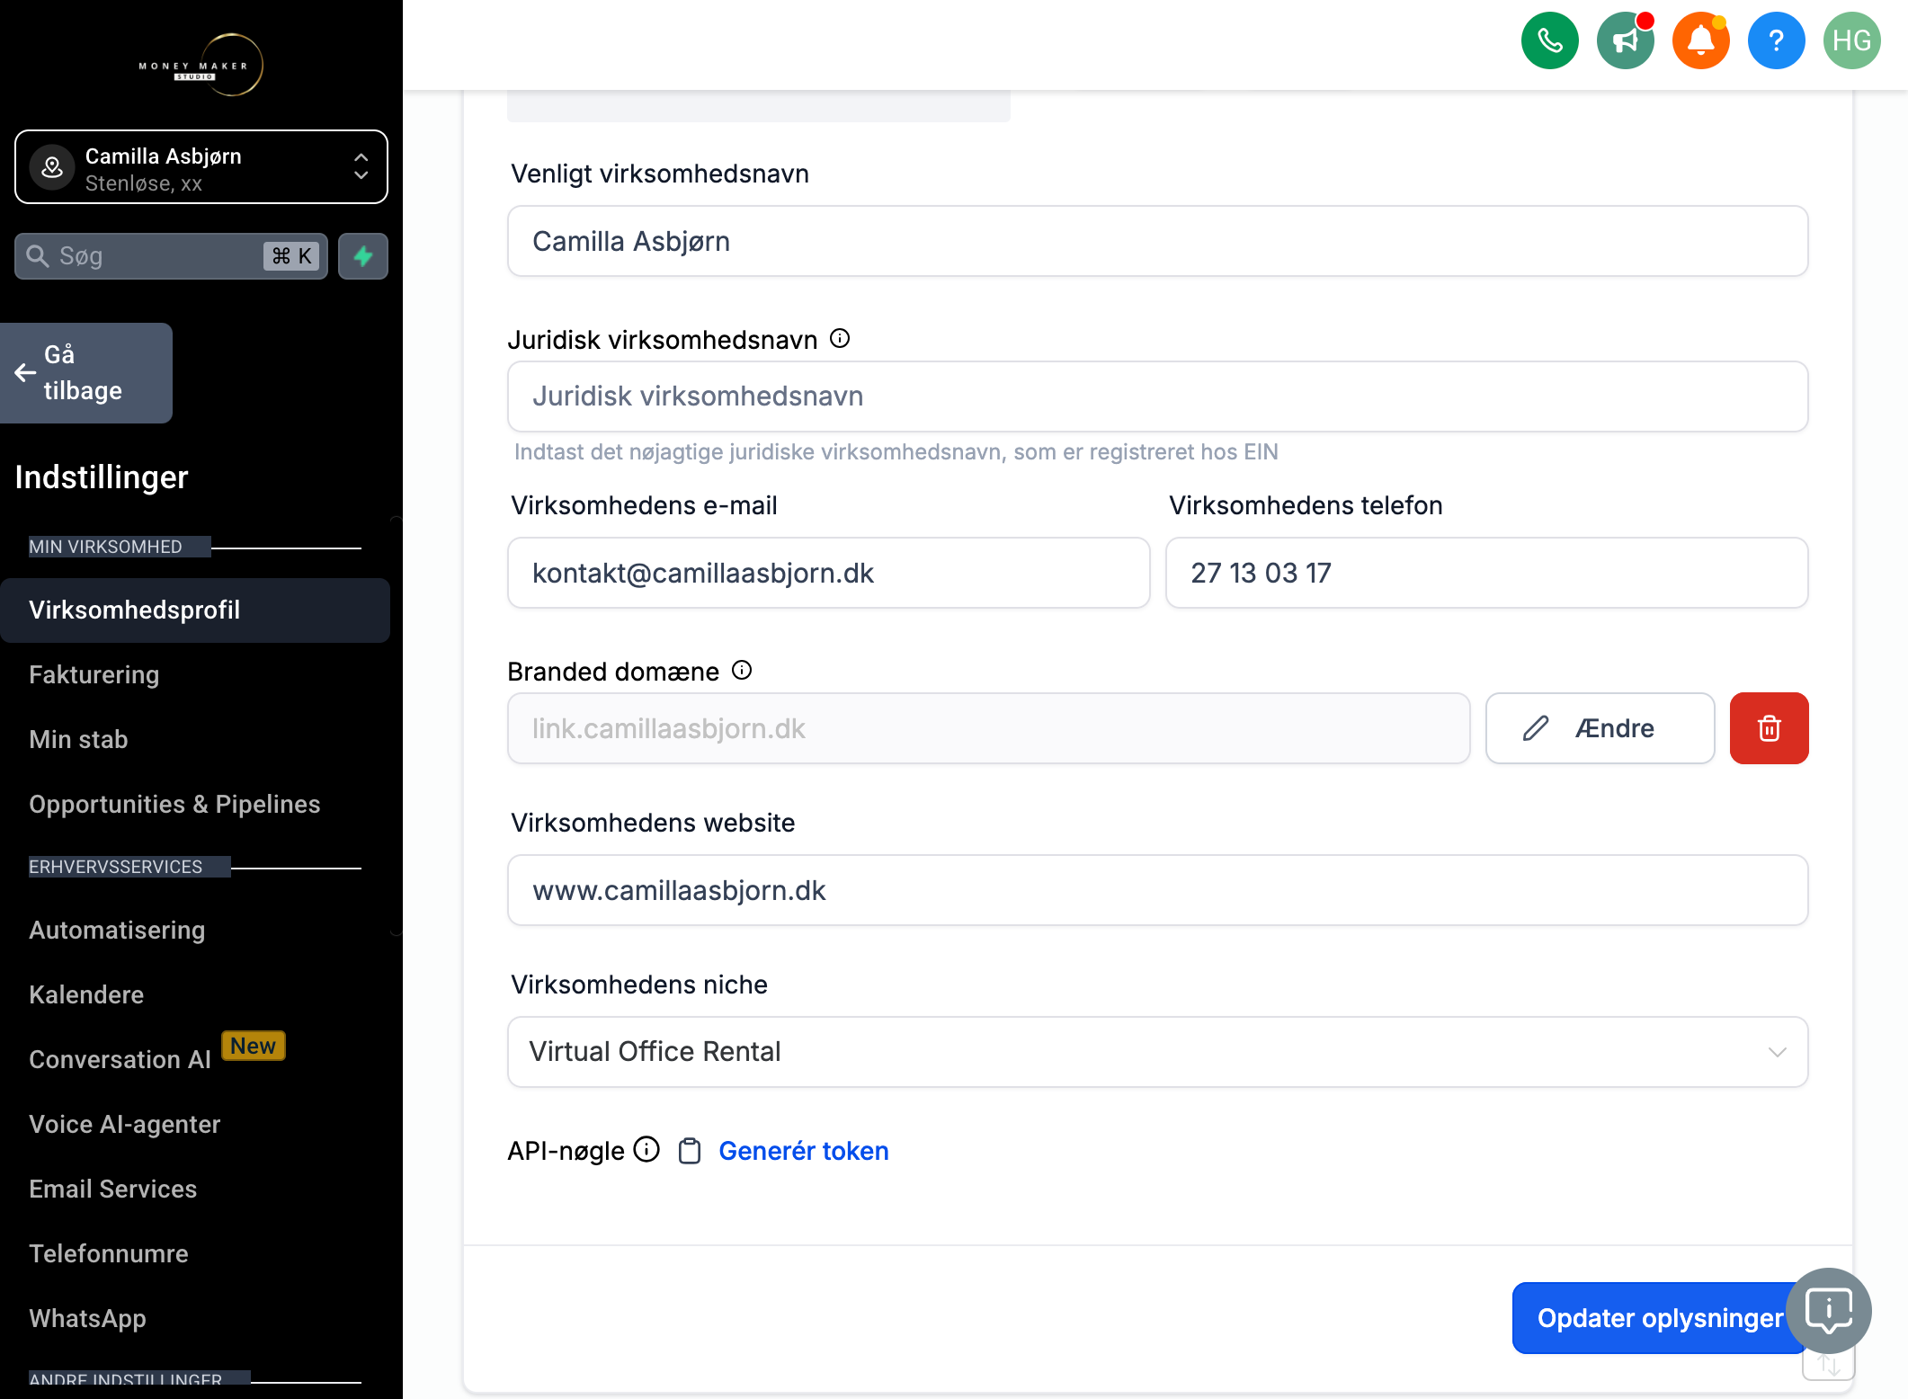The image size is (1908, 1399).
Task: Open Telefonnumre settings
Action: pos(108,1254)
